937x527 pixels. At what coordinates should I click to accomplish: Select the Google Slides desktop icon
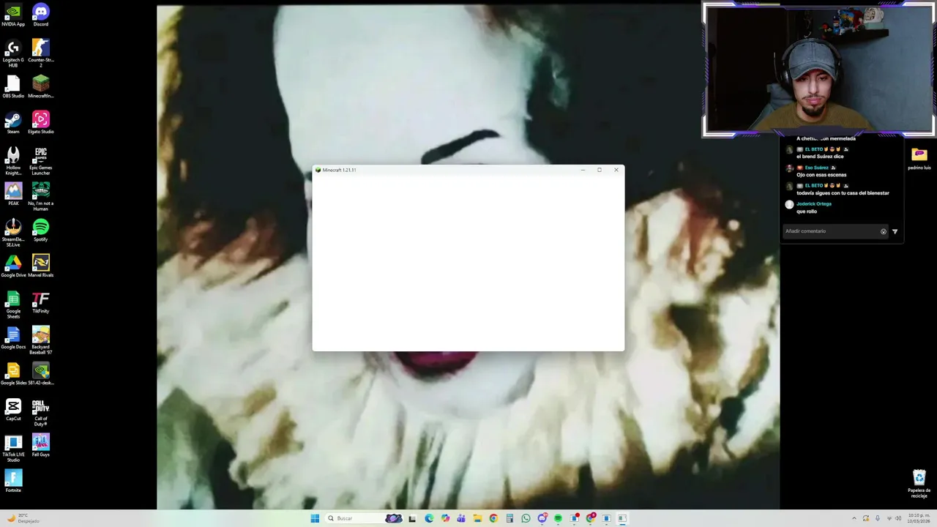(13, 373)
